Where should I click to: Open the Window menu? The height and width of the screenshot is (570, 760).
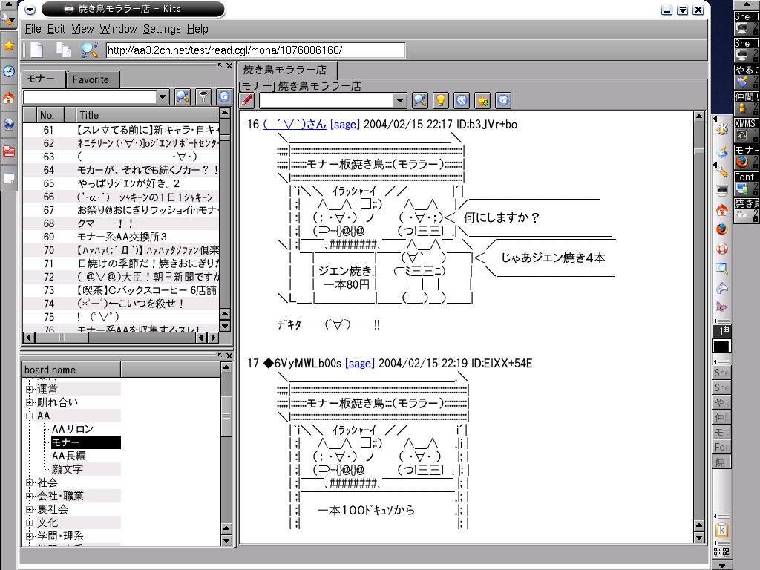118,29
